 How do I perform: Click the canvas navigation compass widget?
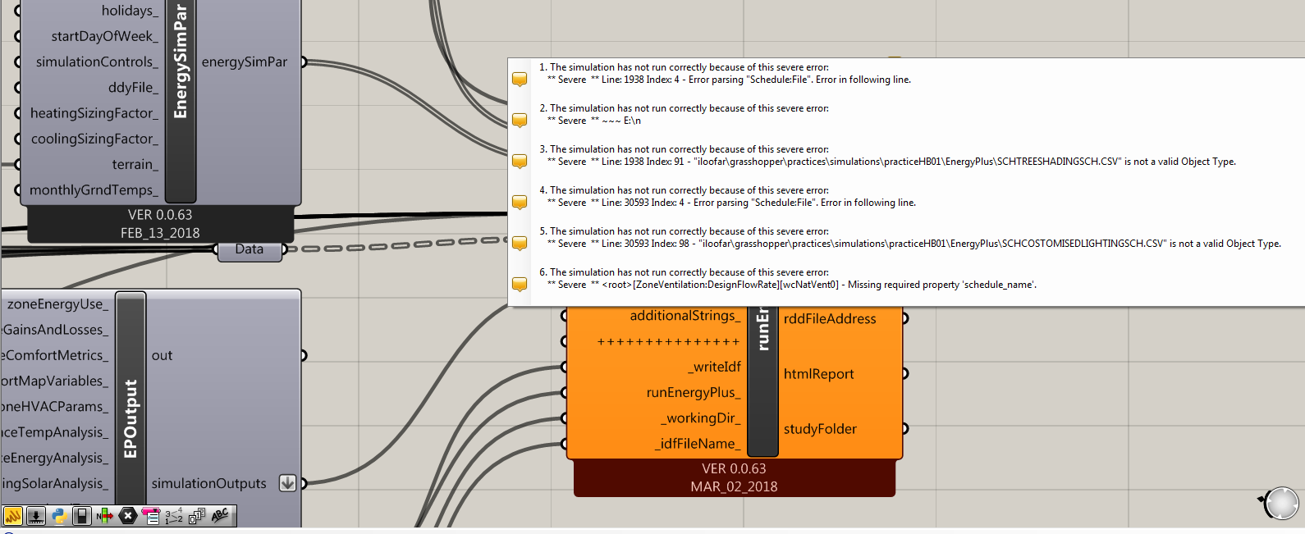pos(1280,503)
